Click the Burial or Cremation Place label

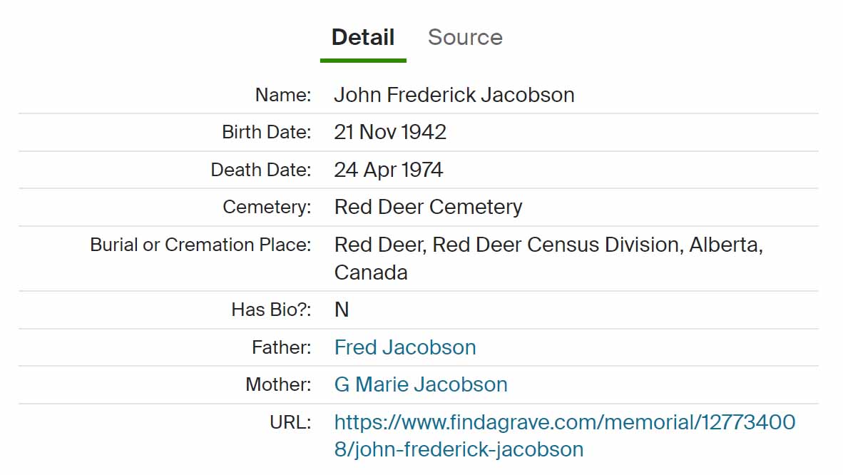[x=200, y=245]
